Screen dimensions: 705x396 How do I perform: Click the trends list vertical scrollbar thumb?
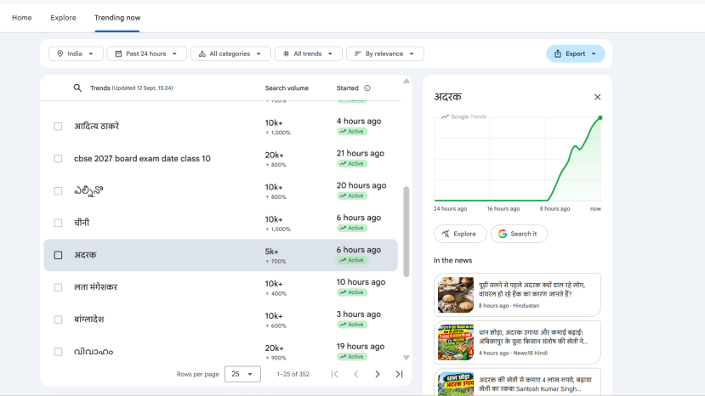(406, 231)
